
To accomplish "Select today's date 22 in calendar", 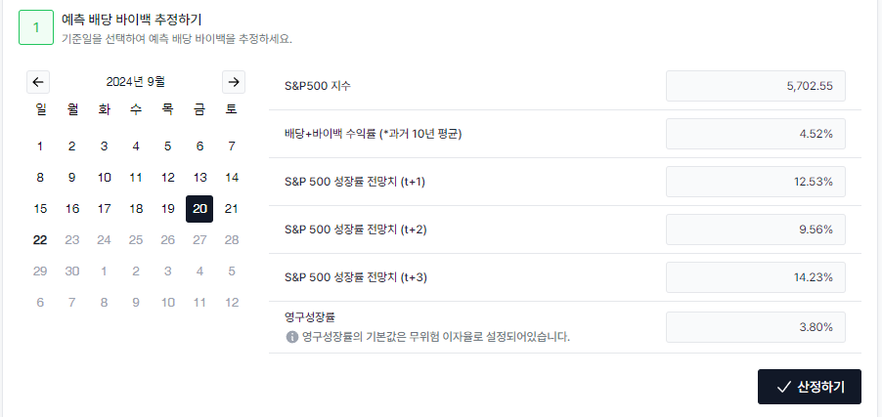I will coord(40,240).
